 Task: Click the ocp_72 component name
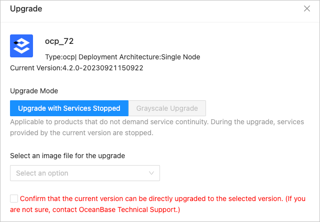(59, 41)
